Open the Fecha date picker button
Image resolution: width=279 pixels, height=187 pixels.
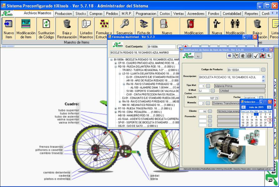click(x=261, y=98)
